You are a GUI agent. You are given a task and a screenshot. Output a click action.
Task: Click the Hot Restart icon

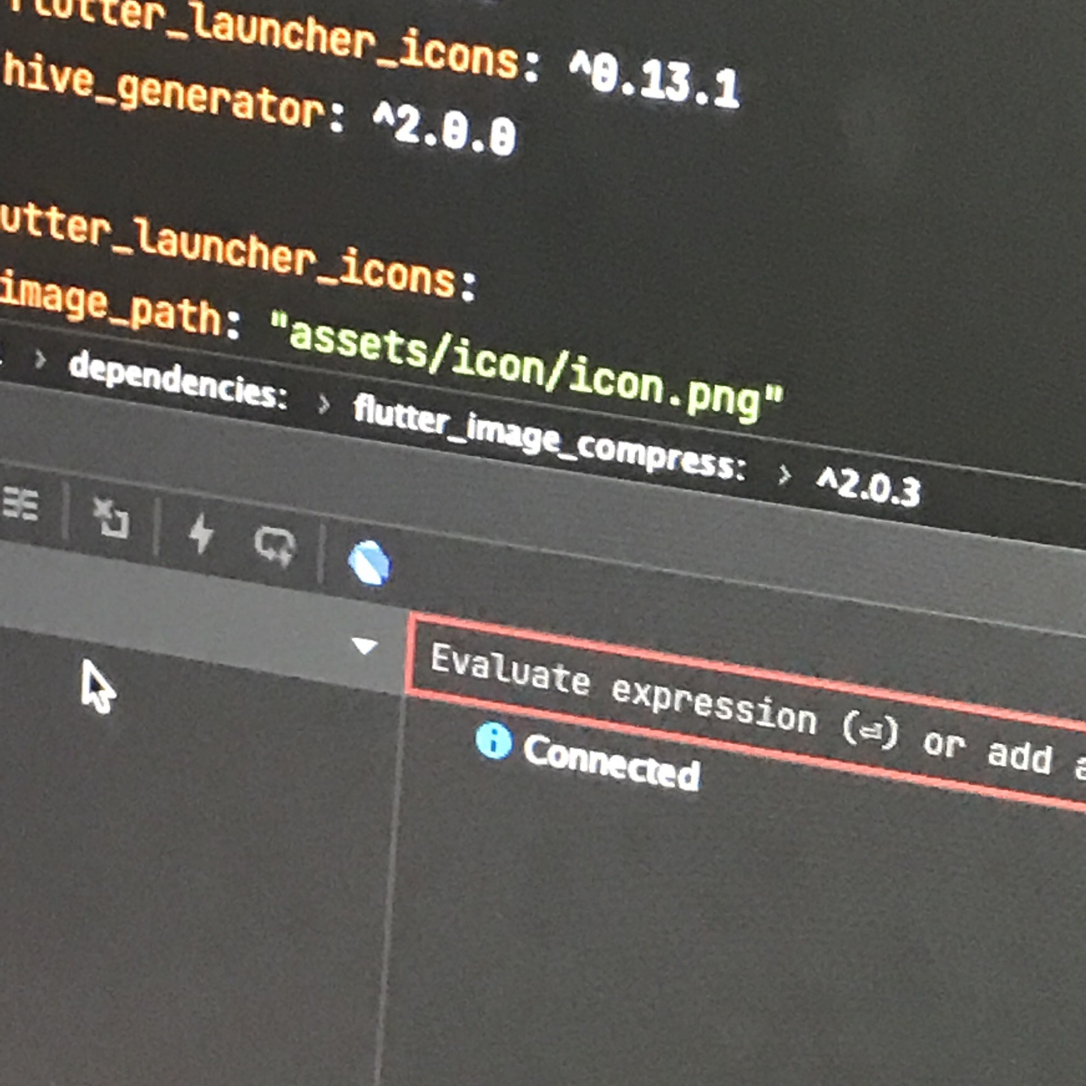pyautogui.click(x=274, y=545)
